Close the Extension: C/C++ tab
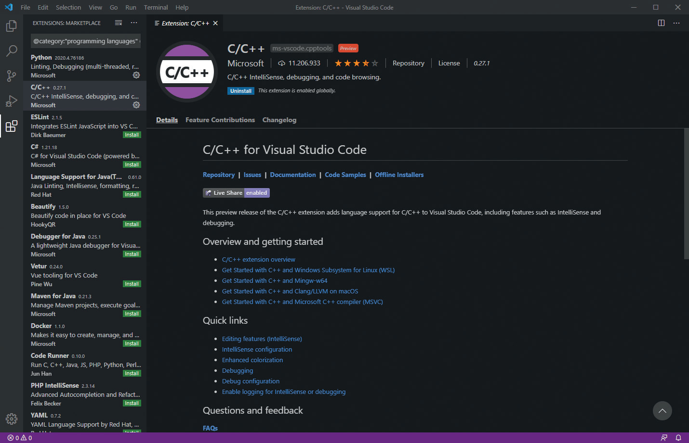The image size is (689, 443). click(x=215, y=23)
